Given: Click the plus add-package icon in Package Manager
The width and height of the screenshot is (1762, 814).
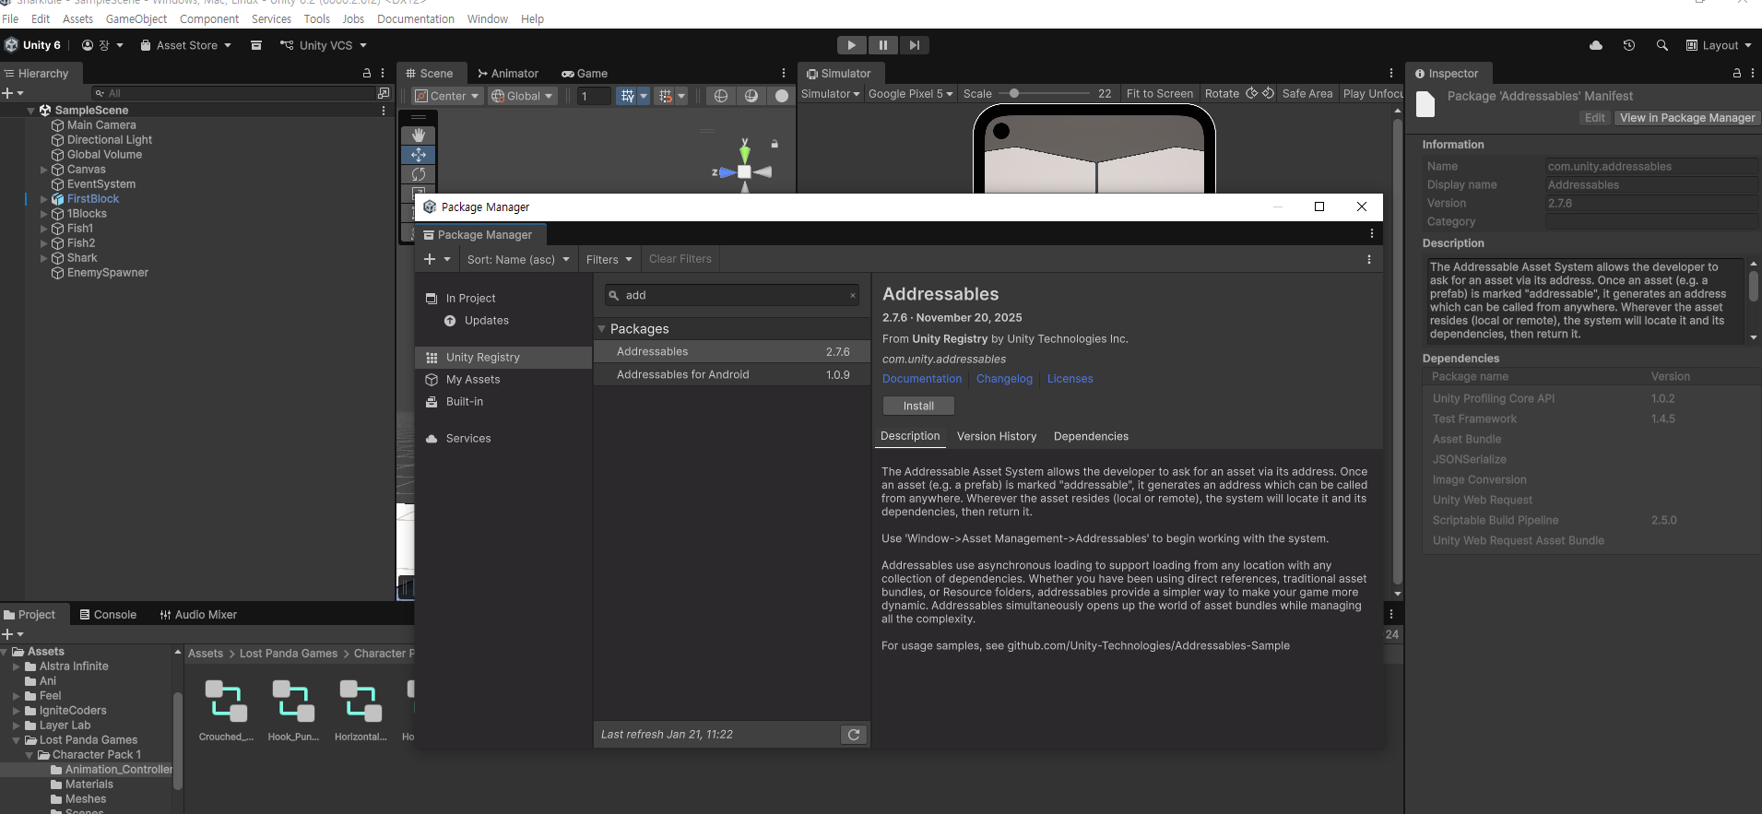Looking at the screenshot, I should [x=430, y=259].
